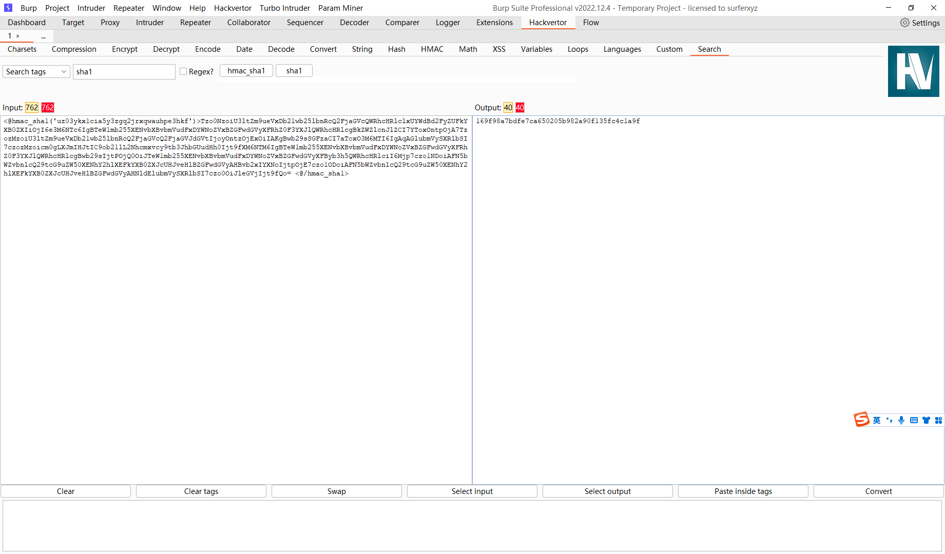Switch to the Comparer tab
This screenshot has height=554, width=945.
click(x=402, y=23)
